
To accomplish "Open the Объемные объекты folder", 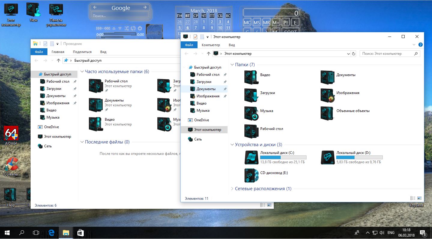I will pos(327,113).
